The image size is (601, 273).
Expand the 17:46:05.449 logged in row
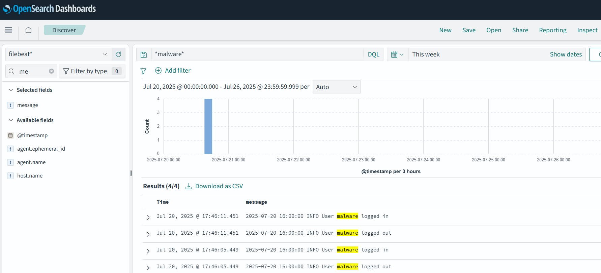point(148,251)
